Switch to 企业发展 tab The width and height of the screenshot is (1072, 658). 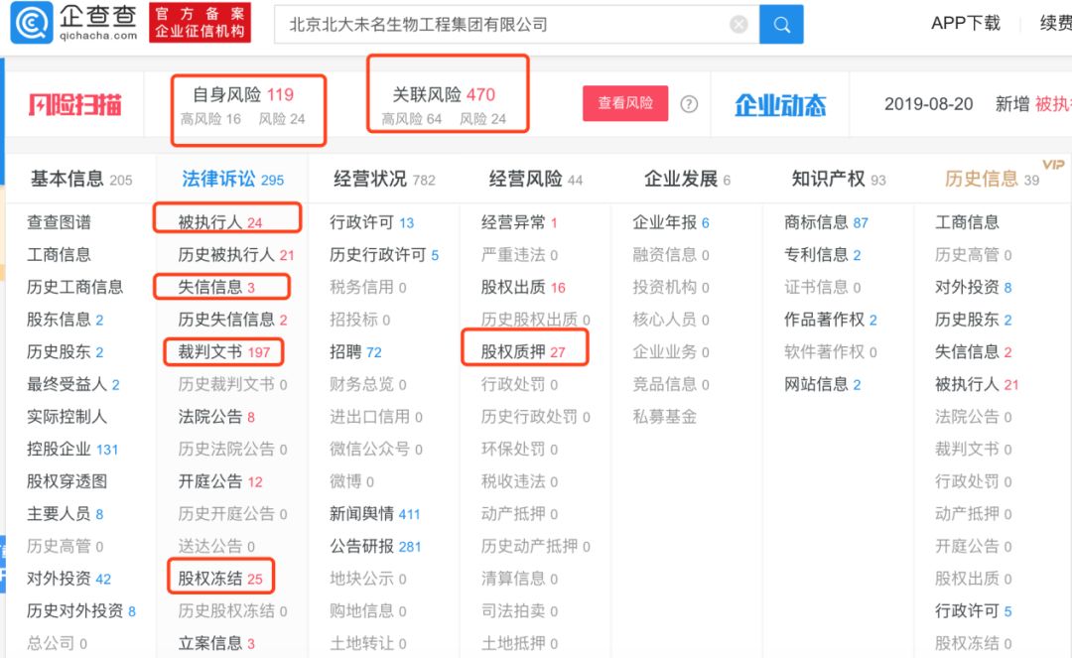click(x=687, y=179)
